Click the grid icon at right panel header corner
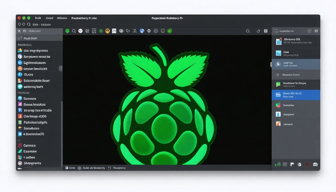This screenshot has width=336, height=192. (x=316, y=31)
